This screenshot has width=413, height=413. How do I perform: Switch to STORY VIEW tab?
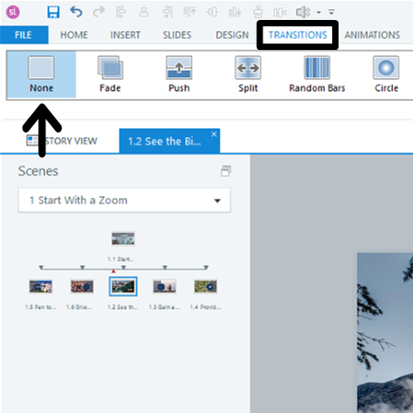[62, 141]
